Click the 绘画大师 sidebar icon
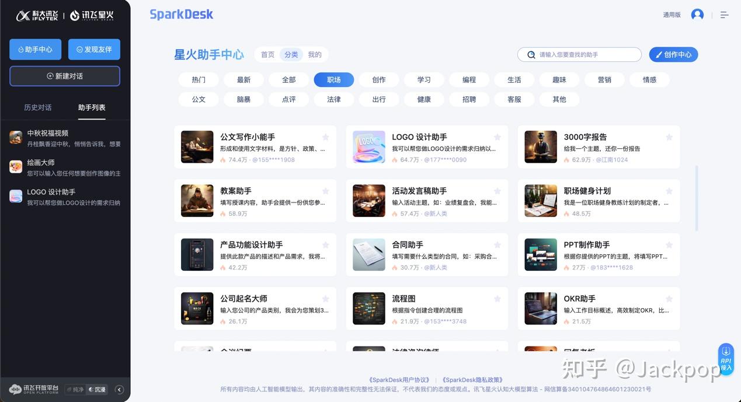The height and width of the screenshot is (402, 741). (16, 167)
